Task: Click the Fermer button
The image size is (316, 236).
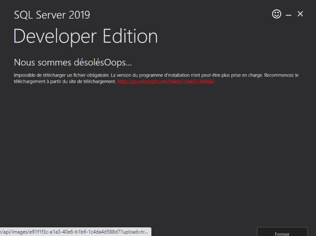Action: pyautogui.click(x=282, y=232)
